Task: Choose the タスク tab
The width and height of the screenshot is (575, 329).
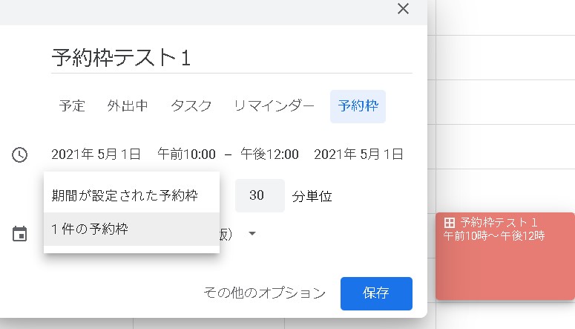Action: coord(191,105)
